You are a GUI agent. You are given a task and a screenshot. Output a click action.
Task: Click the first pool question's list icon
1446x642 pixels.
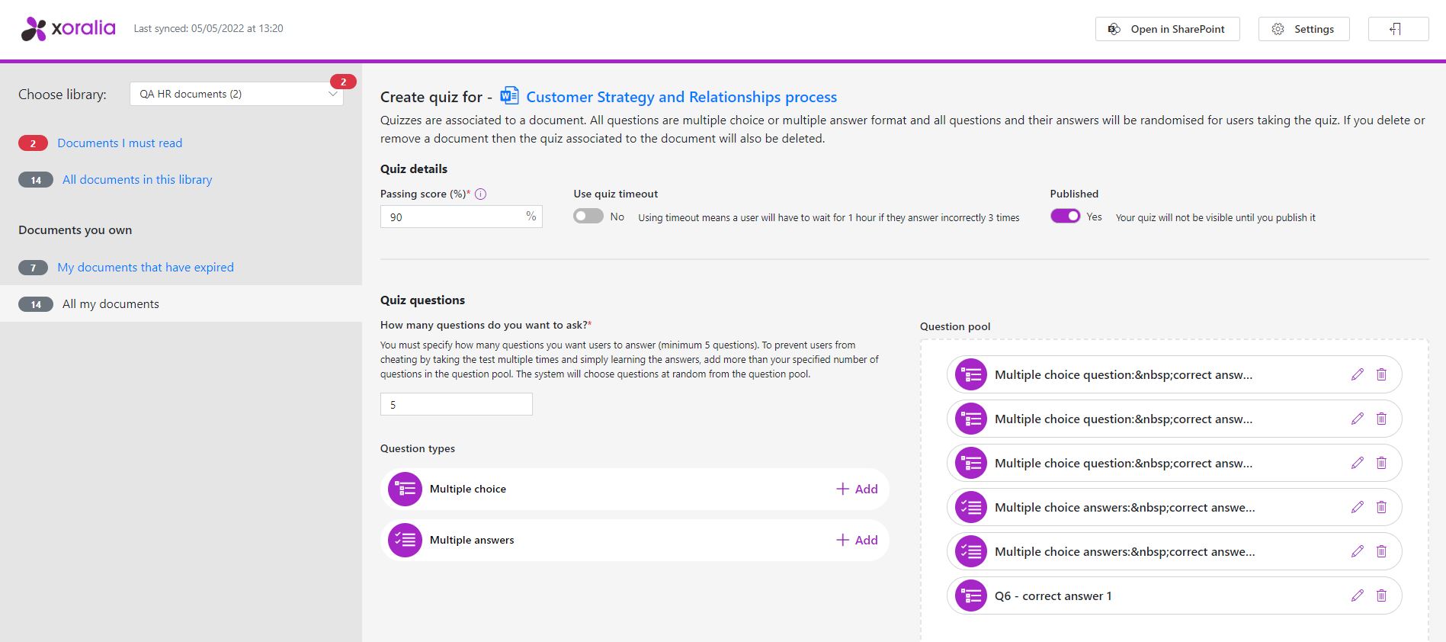[x=971, y=374]
